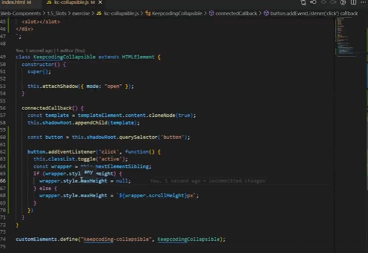Click the closing </div> tag on line 46
This screenshot has height=253, width=368.
(x=25, y=29)
